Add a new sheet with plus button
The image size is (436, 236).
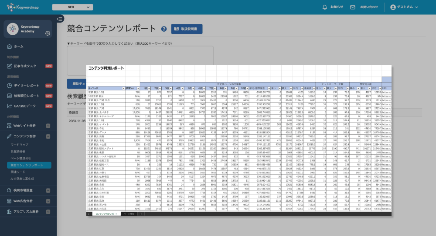141,214
